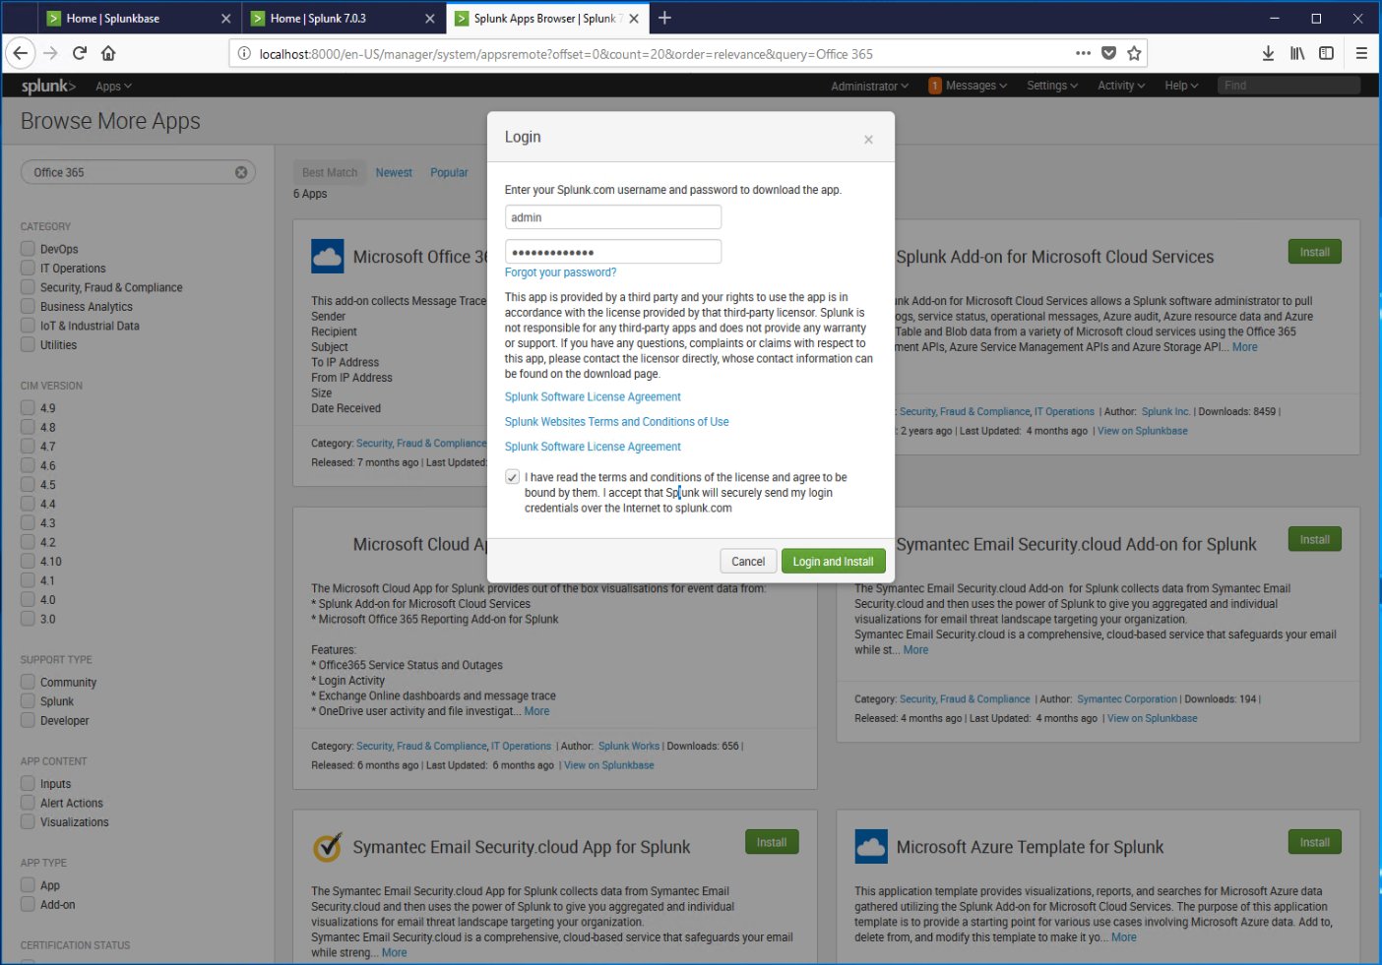Open the Firefox downloads icon
Image resolution: width=1382 pixels, height=965 pixels.
[1269, 53]
